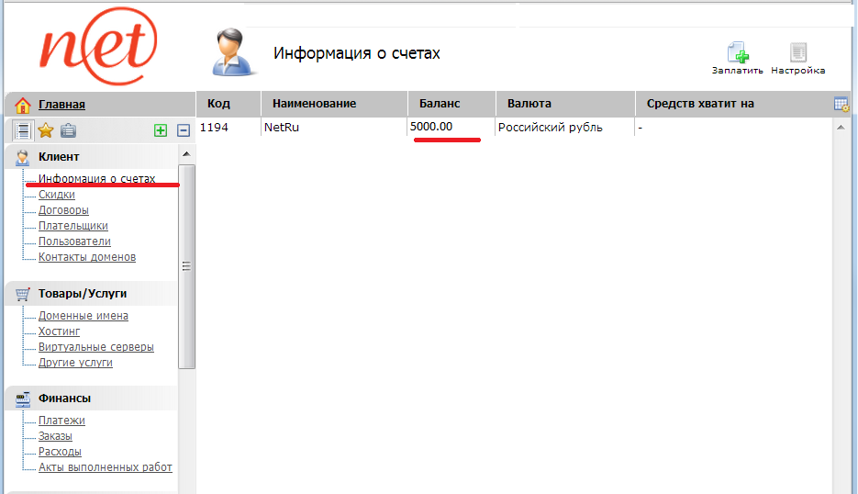Collapse the Товары/Услуги section header

point(83,294)
